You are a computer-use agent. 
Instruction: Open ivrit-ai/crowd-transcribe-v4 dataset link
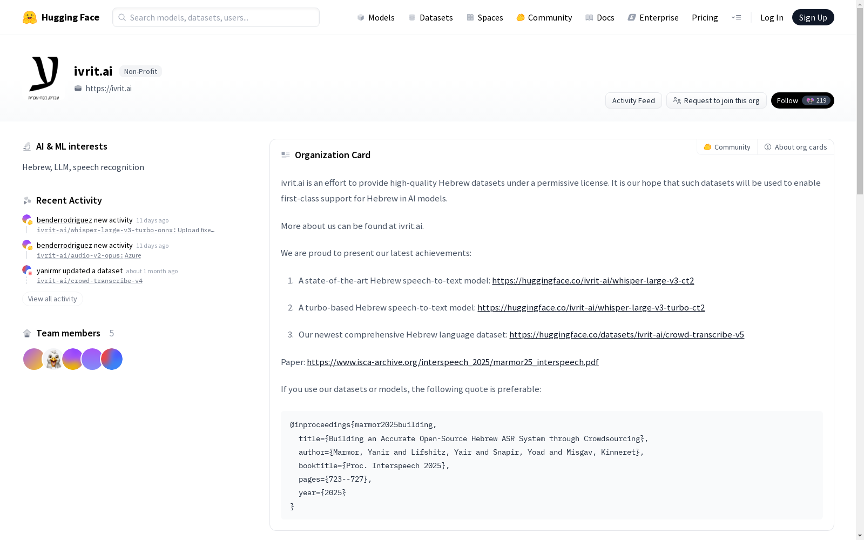pyautogui.click(x=90, y=281)
